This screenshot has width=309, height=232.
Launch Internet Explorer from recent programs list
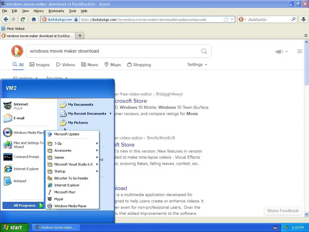click(23, 169)
